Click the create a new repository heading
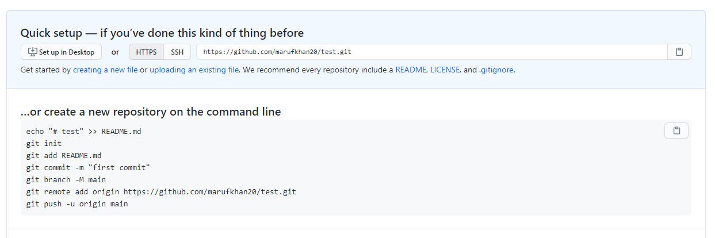 coord(151,112)
